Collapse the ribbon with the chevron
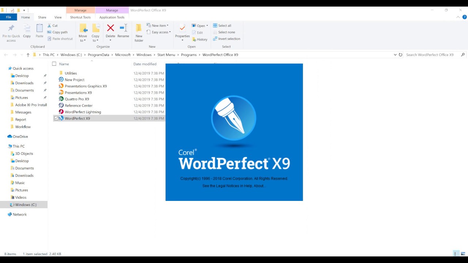The height and width of the screenshot is (263, 468). [458, 17]
